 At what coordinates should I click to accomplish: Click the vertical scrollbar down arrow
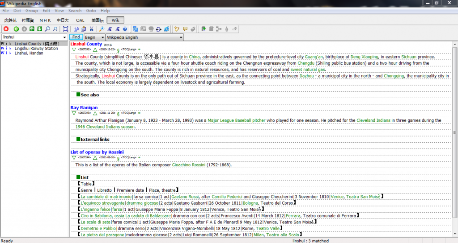pos(455,234)
